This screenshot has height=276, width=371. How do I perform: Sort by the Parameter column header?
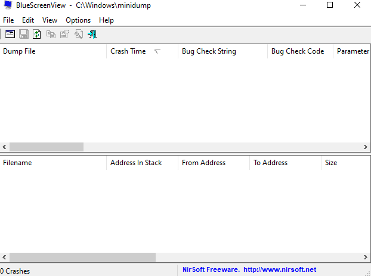click(x=352, y=51)
